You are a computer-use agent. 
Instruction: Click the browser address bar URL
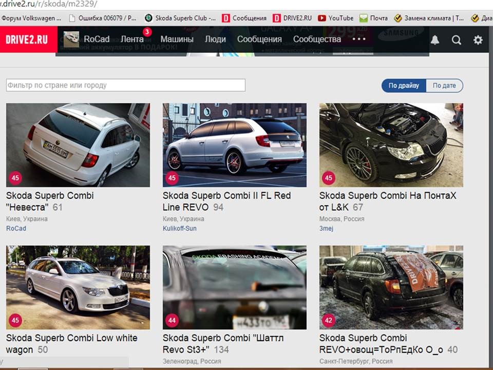click(49, 4)
